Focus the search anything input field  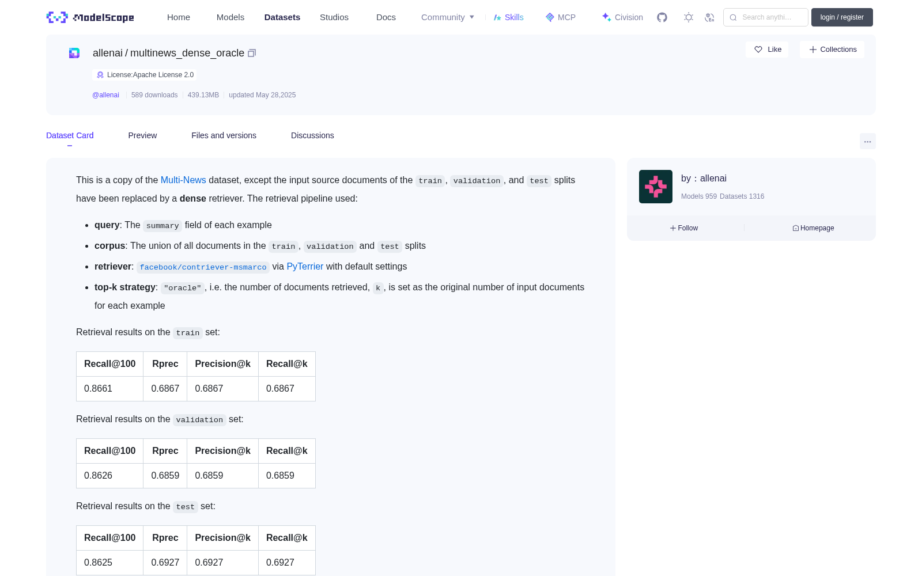click(766, 17)
